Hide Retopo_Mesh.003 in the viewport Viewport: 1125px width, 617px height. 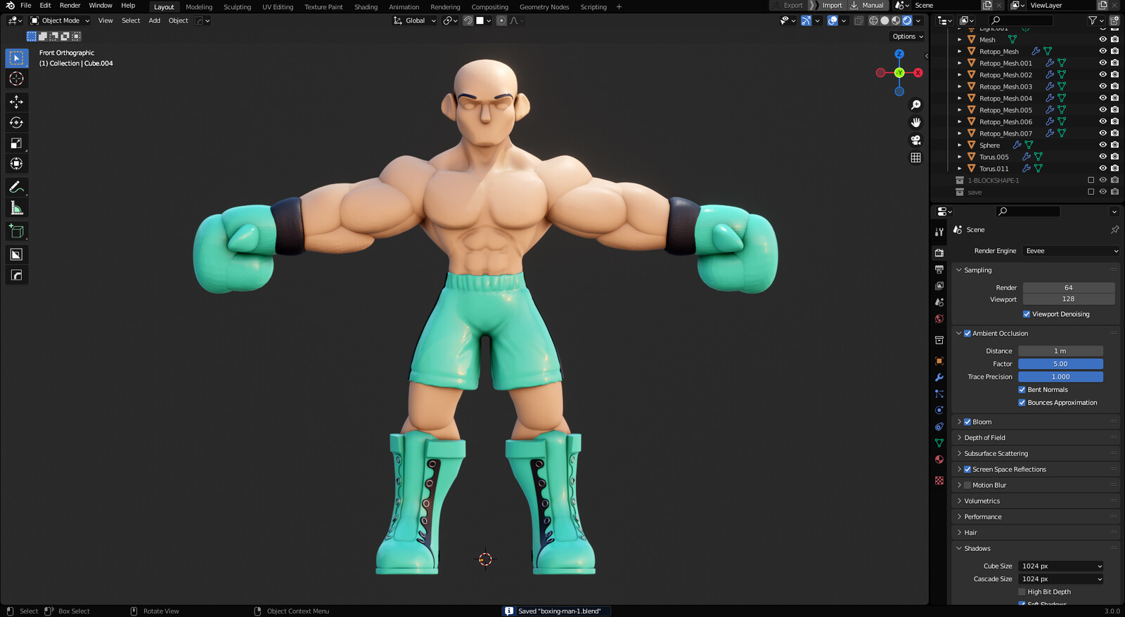1102,86
